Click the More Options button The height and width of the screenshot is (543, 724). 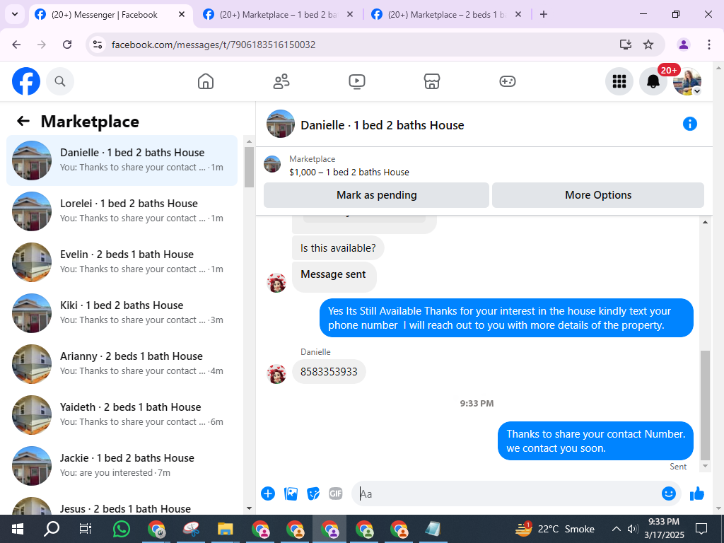(598, 195)
